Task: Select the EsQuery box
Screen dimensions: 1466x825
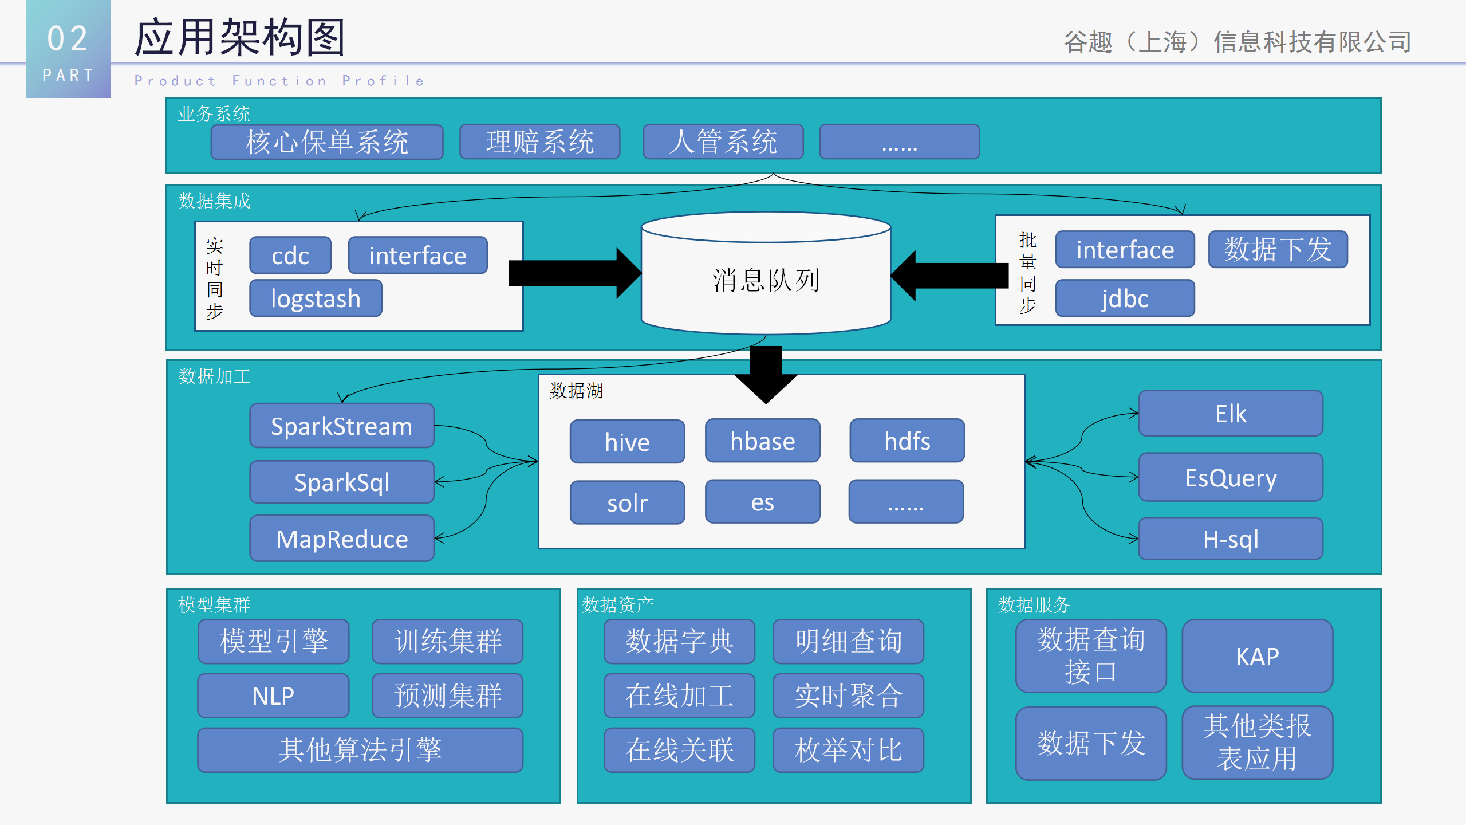Action: 1230,477
